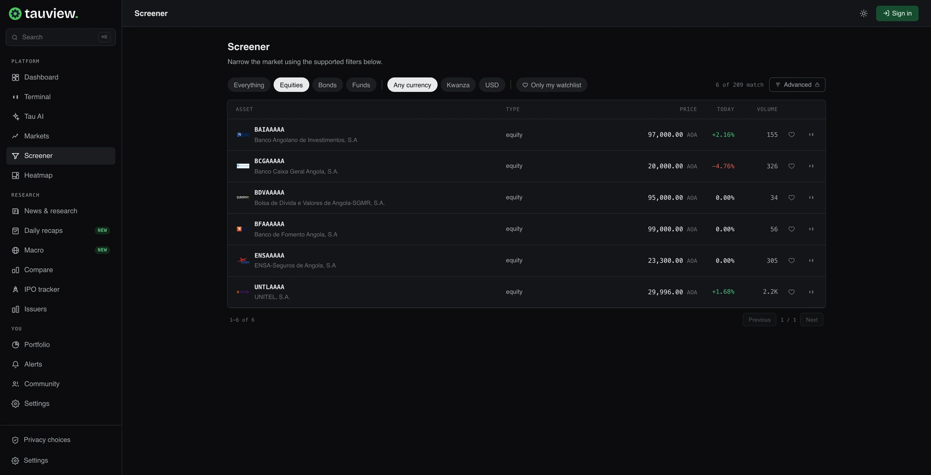This screenshot has height=475, width=931.
Task: Click the heart icon on BDVAAAAA row
Action: point(791,198)
